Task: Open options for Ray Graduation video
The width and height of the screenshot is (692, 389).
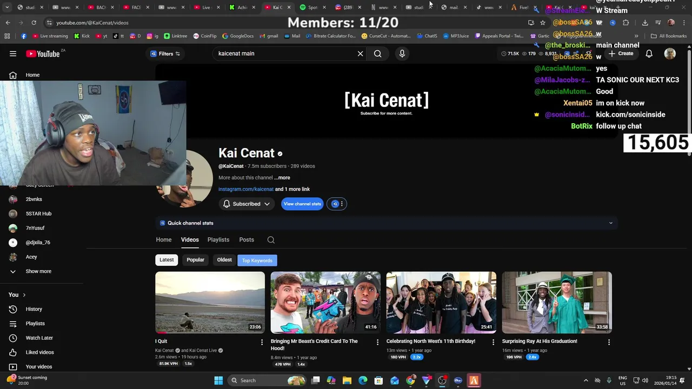Action: (x=609, y=342)
